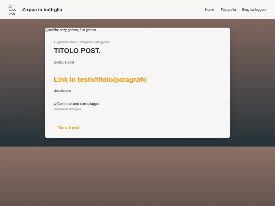Open the Blog da leggere navigation item
Viewport: 275px width, 206px height.
point(254,10)
